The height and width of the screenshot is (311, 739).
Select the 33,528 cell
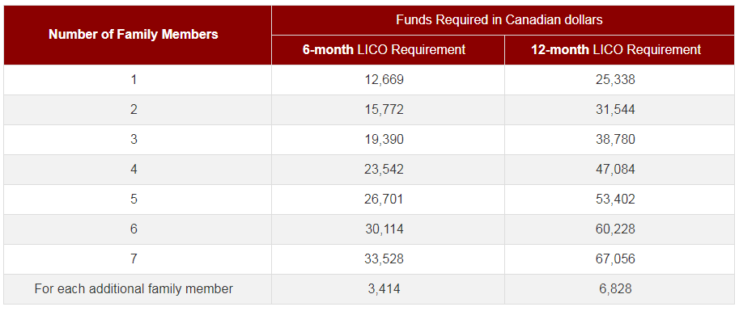384,258
